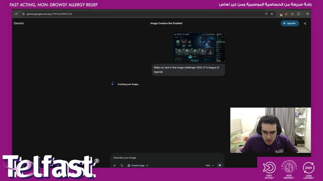Open the red extension with badge 30
The height and width of the screenshot is (181, 323).
281,14
